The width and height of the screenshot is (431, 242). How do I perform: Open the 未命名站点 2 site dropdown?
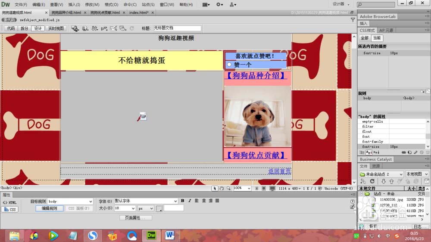(381, 174)
